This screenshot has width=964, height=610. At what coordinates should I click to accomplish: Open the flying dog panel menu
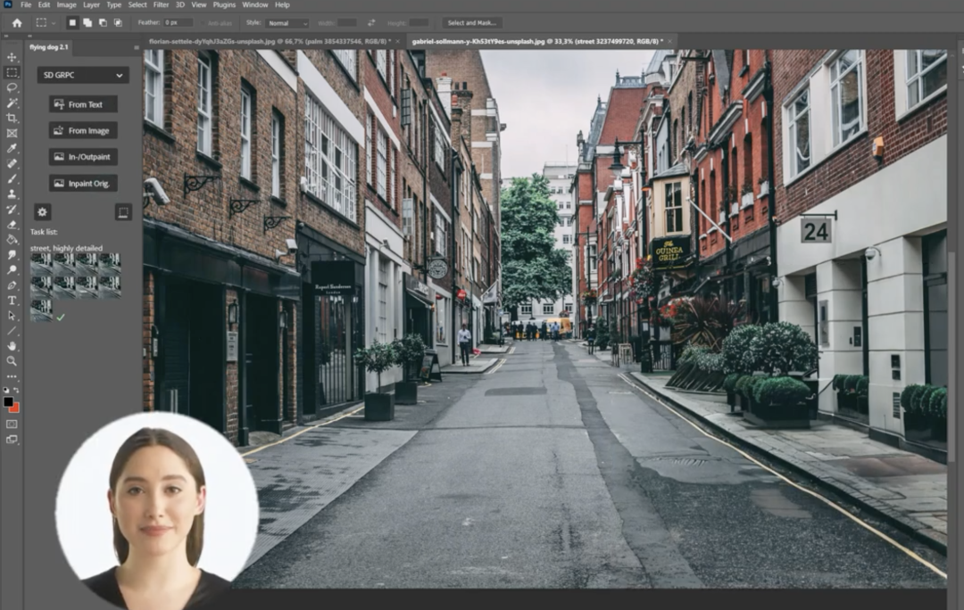(x=137, y=47)
